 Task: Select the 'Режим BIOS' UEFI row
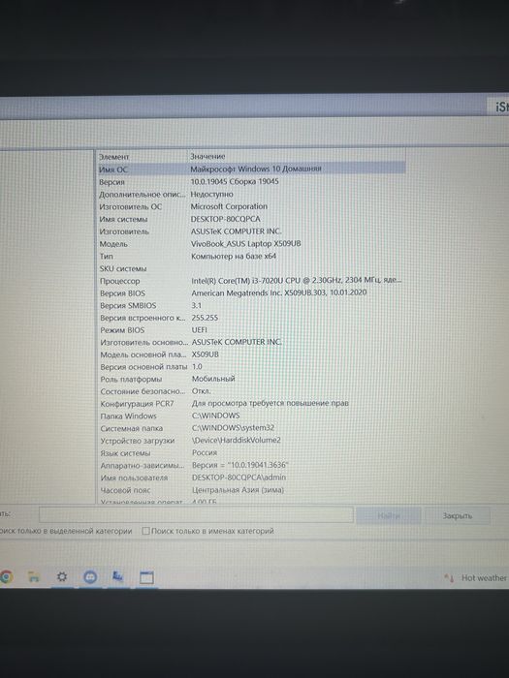[x=251, y=330]
